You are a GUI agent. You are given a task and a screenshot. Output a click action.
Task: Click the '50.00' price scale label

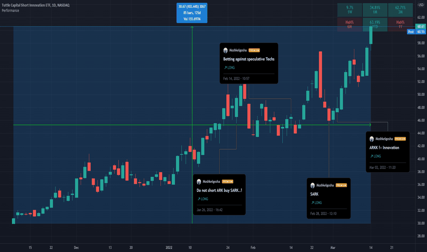[421, 94]
